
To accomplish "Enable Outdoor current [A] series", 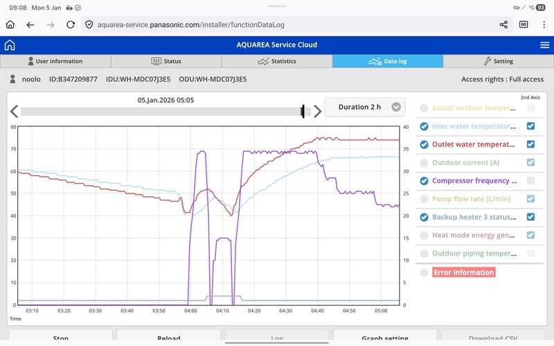I will coord(424,163).
